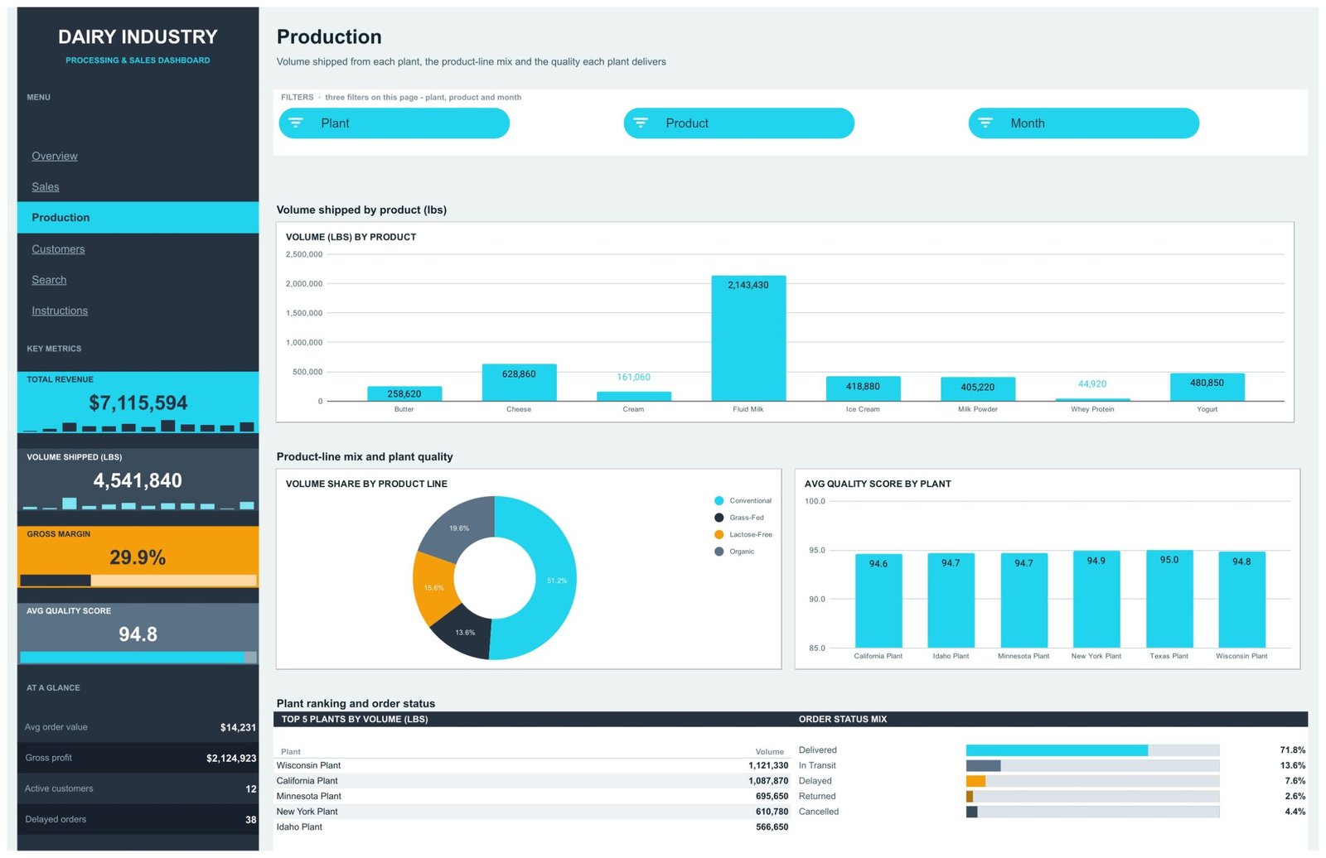This screenshot has width=1326, height=858.
Task: Select the Production menu item
Action: pyautogui.click(x=138, y=218)
